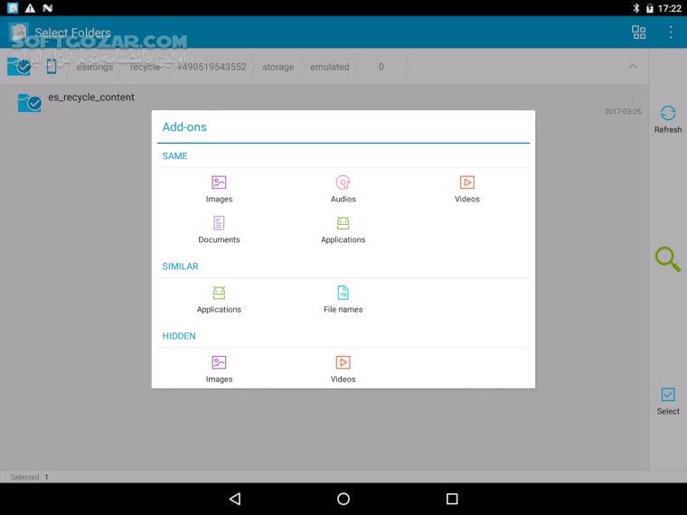Open Documents duplicate finder
The height and width of the screenshot is (515, 687).
(x=219, y=229)
